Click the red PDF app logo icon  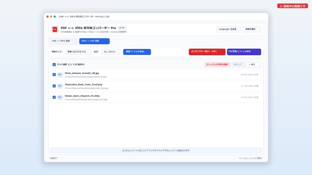[x=55, y=29]
